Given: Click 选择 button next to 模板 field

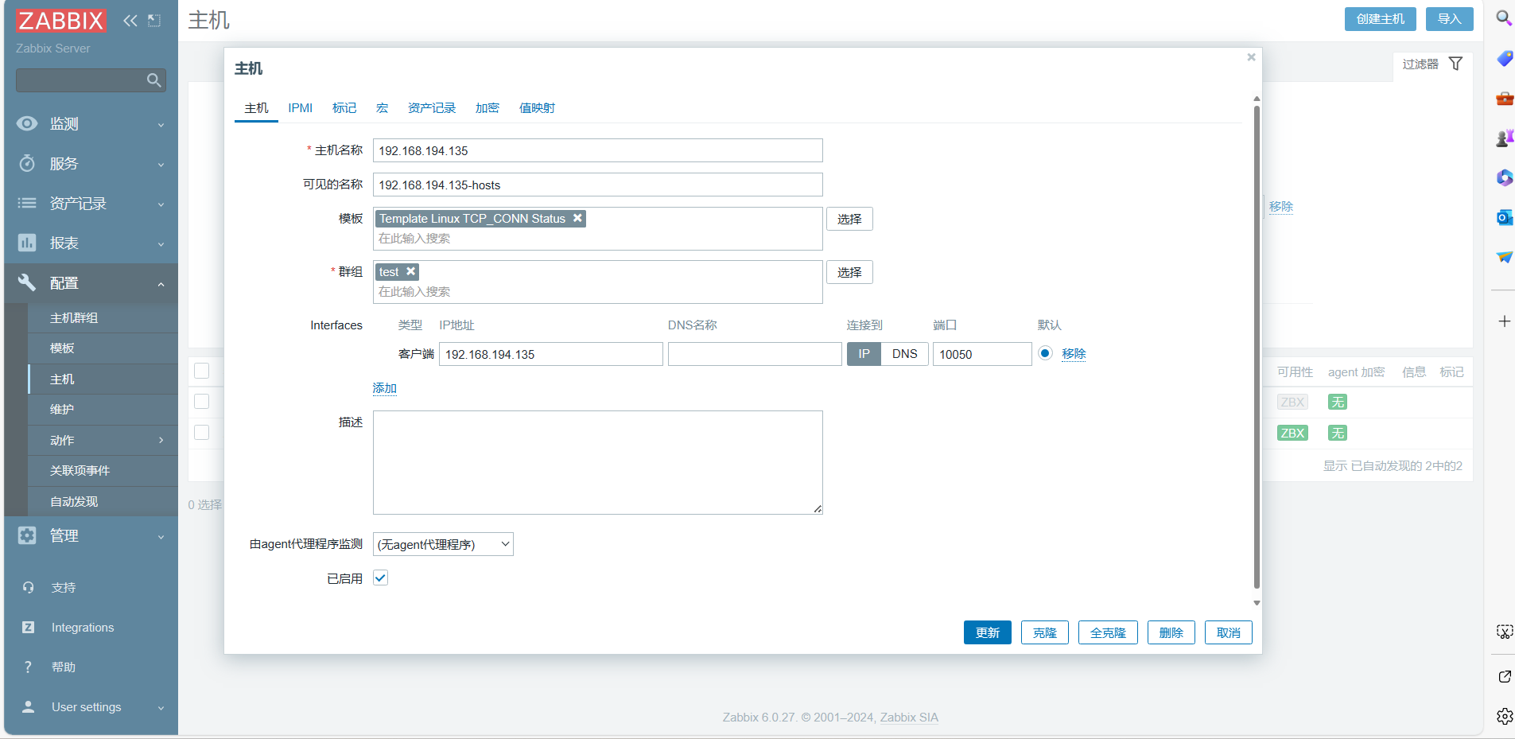Looking at the screenshot, I should click(x=849, y=219).
